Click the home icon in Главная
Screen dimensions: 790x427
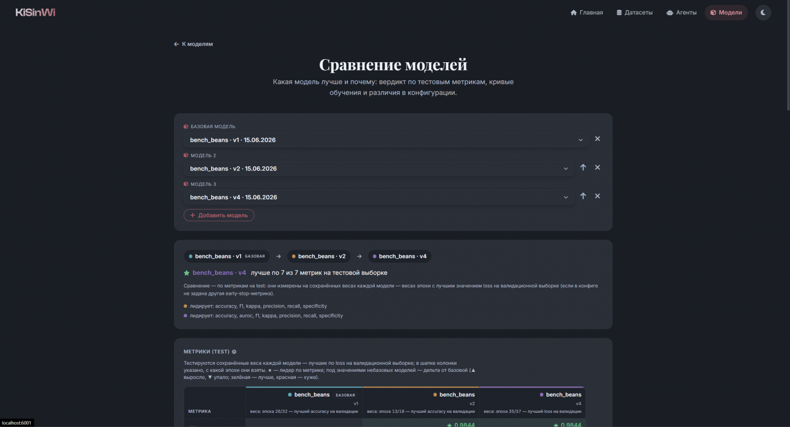[574, 13]
